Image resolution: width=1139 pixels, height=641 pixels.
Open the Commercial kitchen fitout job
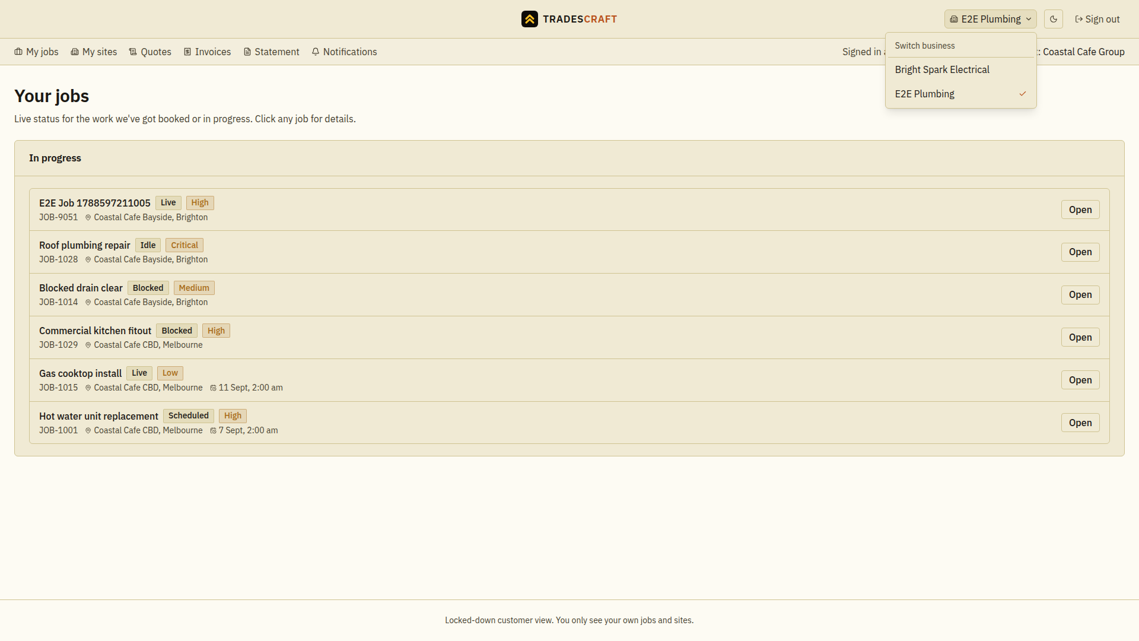[x=1080, y=337]
